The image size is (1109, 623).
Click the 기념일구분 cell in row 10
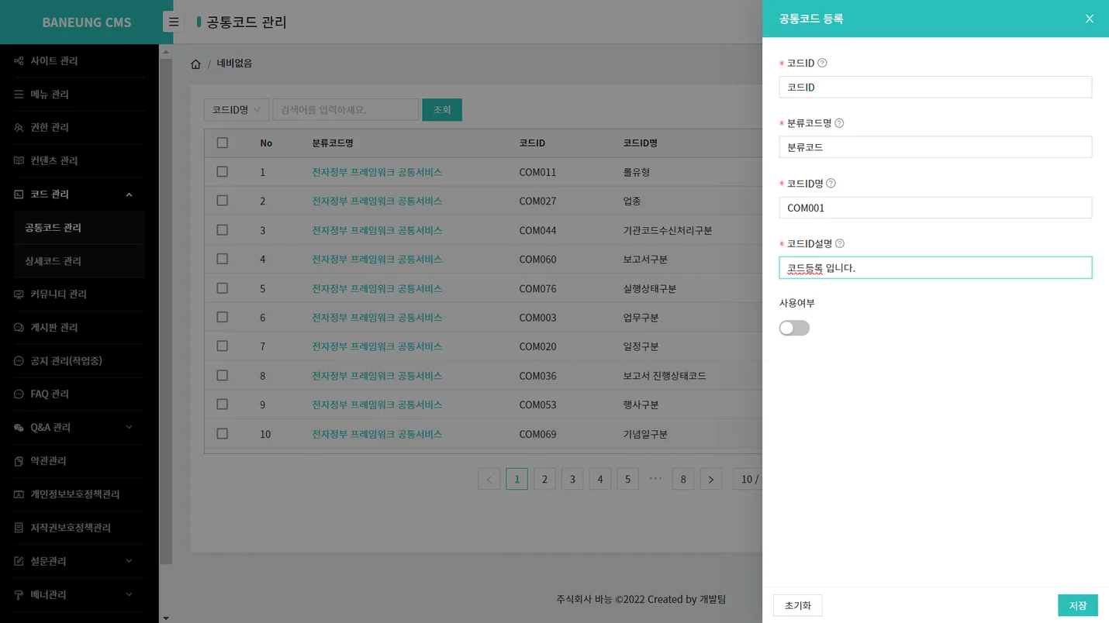(645, 434)
